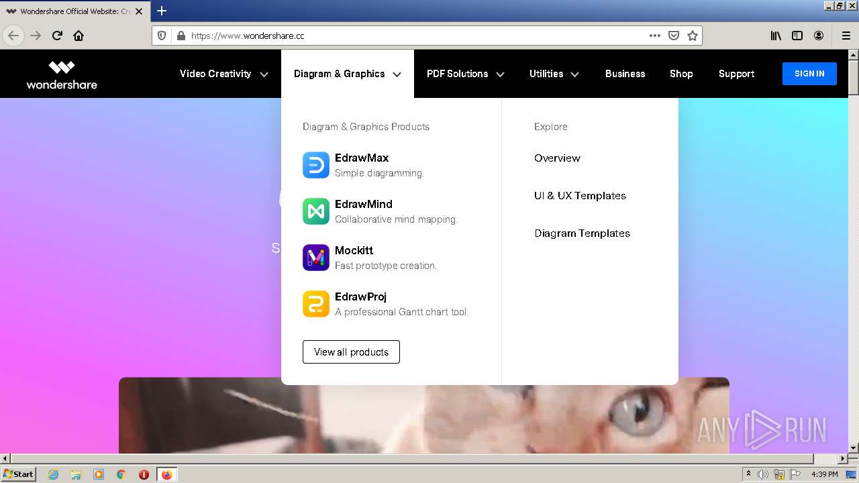The width and height of the screenshot is (859, 483).
Task: Open a new browser tab
Action: tap(162, 11)
